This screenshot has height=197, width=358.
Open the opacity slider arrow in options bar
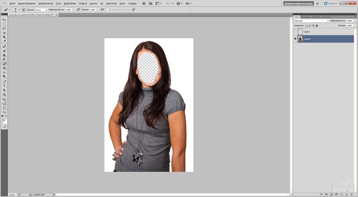(x=73, y=10)
